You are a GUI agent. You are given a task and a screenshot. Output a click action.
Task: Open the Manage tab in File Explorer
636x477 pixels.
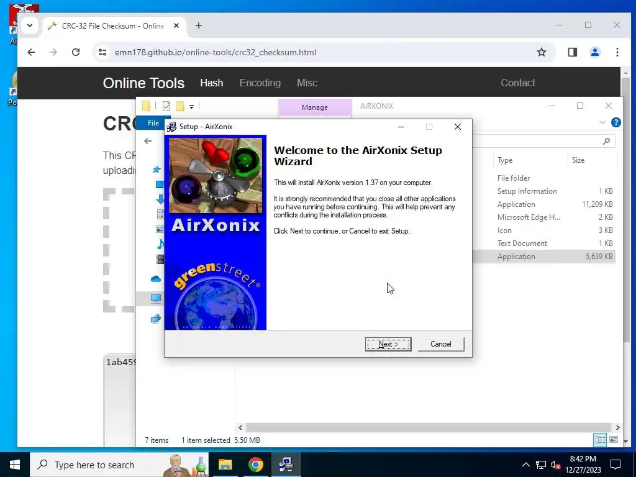tap(315, 107)
